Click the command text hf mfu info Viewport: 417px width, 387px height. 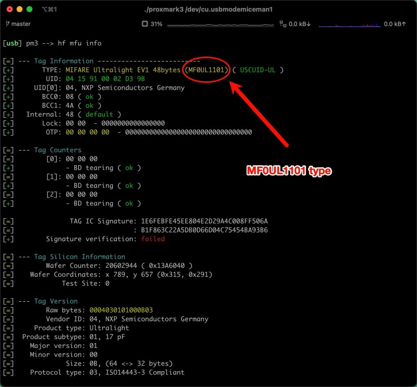coord(79,43)
